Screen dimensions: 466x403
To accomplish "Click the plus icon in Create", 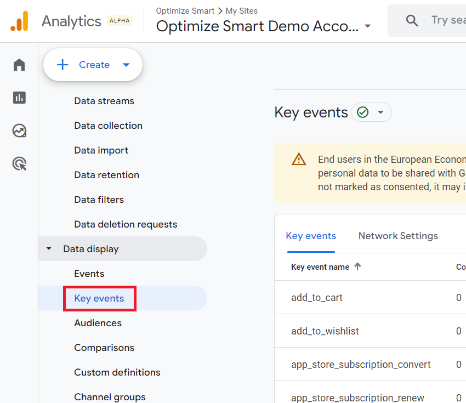I will 62,65.
